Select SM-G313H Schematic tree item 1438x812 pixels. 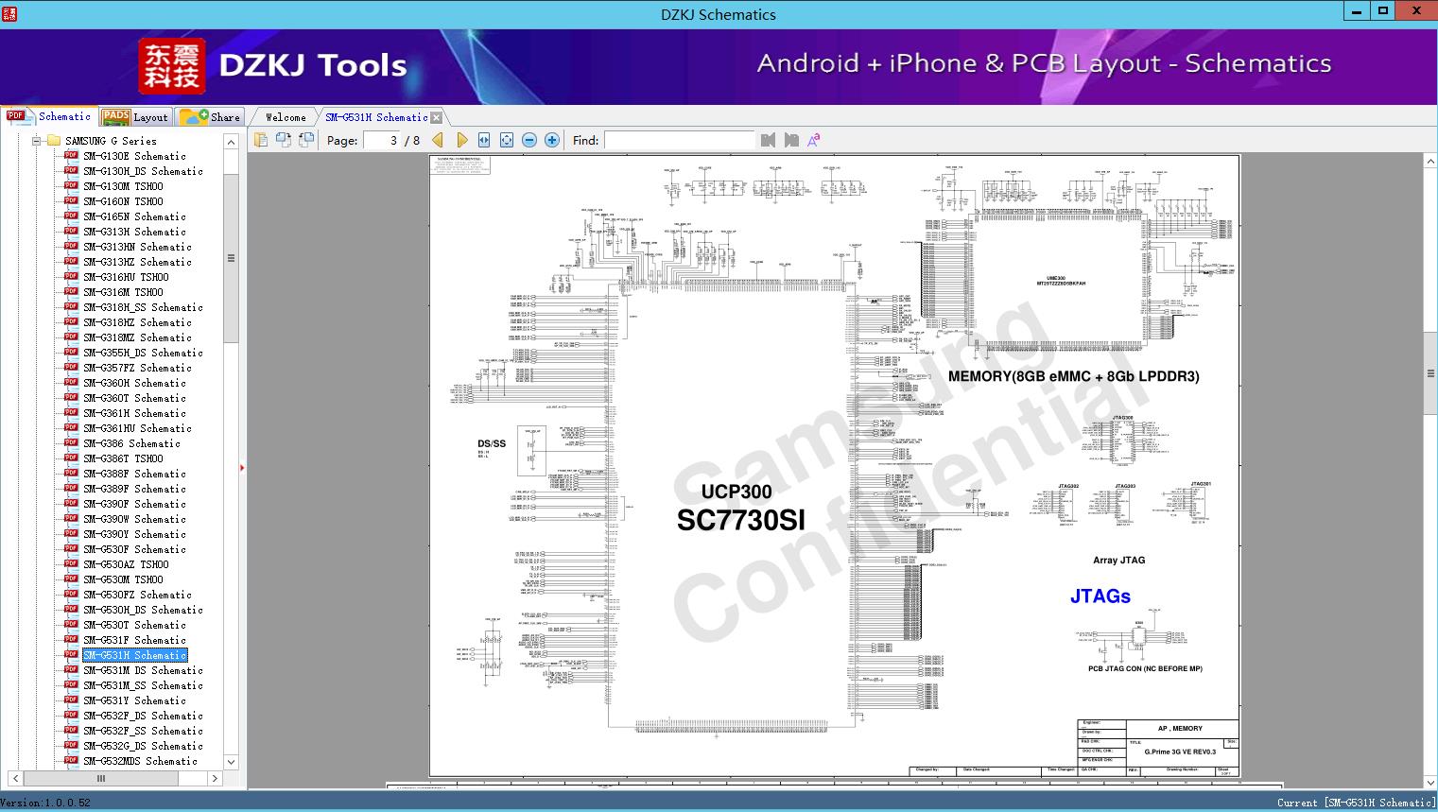pyautogui.click(x=134, y=232)
